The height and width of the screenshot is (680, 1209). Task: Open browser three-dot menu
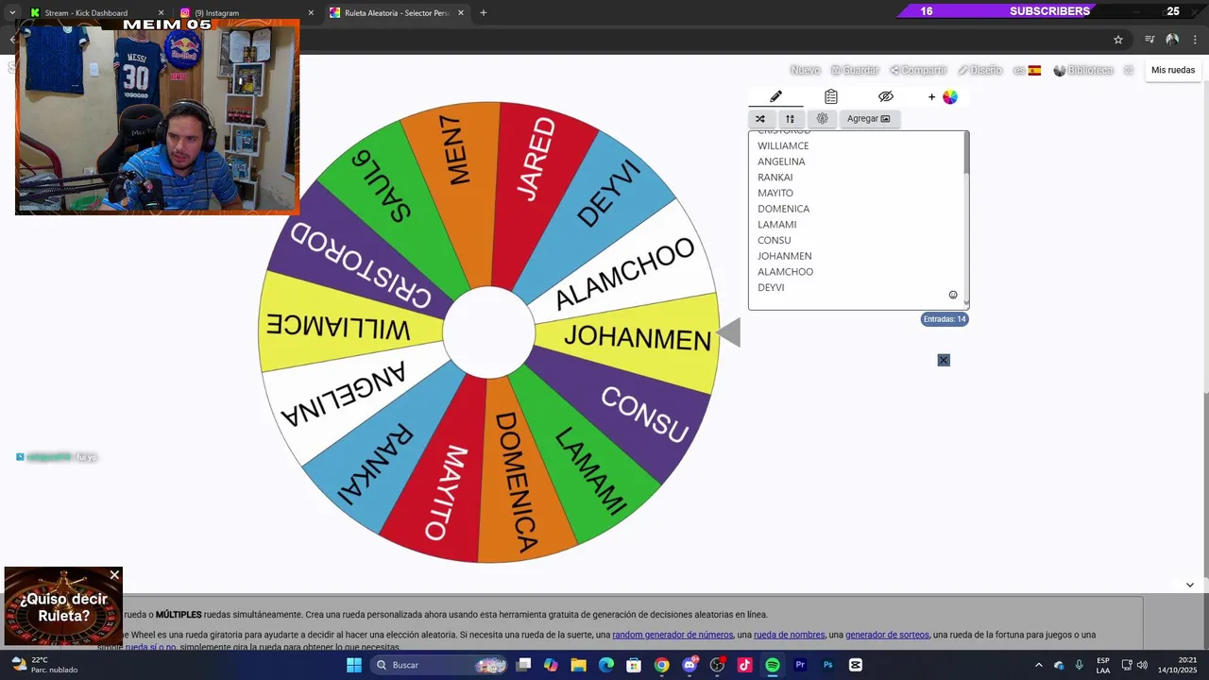[1196, 40]
